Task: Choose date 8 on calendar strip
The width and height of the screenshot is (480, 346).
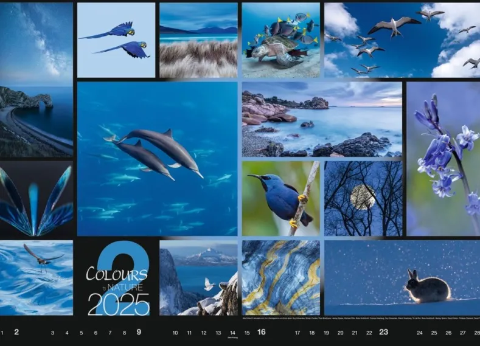Action: [125, 333]
